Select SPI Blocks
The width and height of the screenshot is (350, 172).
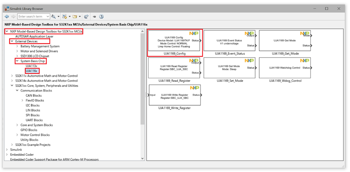tap(33, 115)
